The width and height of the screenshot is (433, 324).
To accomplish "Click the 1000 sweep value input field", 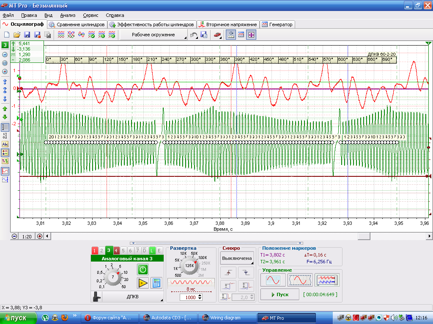I will coord(189,297).
